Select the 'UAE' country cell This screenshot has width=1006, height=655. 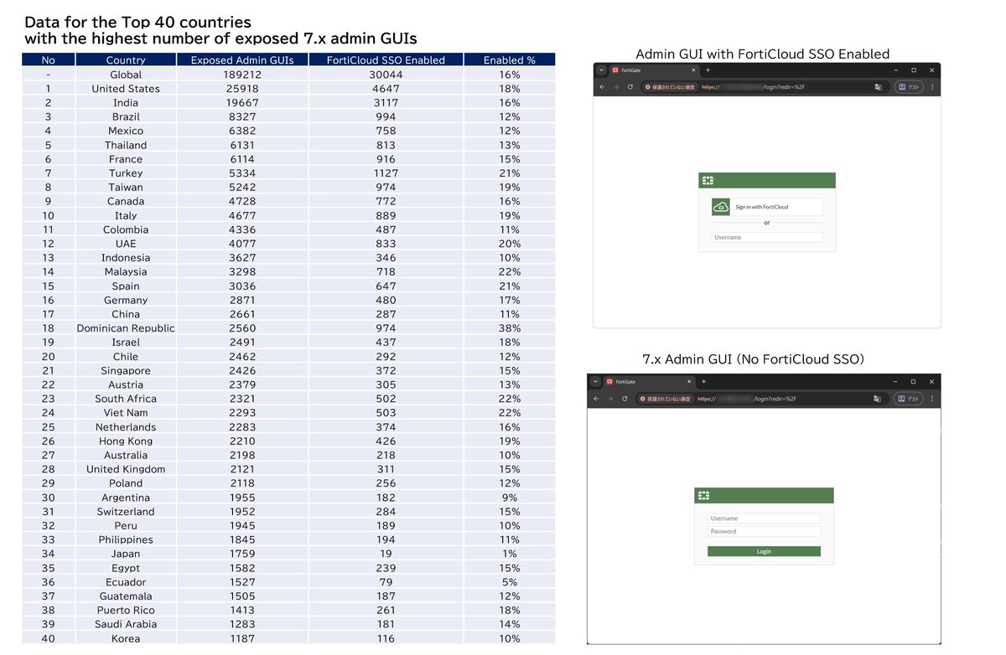[x=126, y=244]
